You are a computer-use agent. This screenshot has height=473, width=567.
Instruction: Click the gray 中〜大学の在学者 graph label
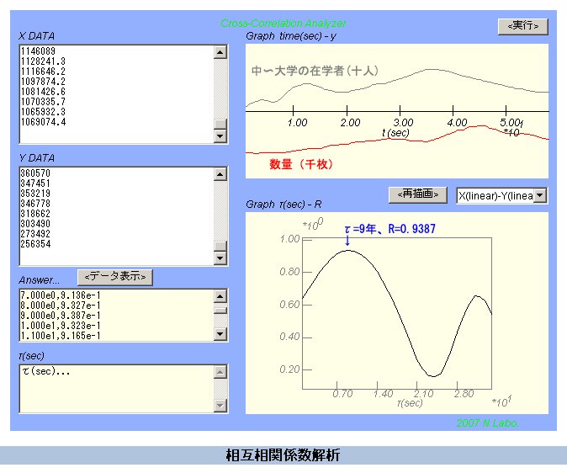[315, 71]
